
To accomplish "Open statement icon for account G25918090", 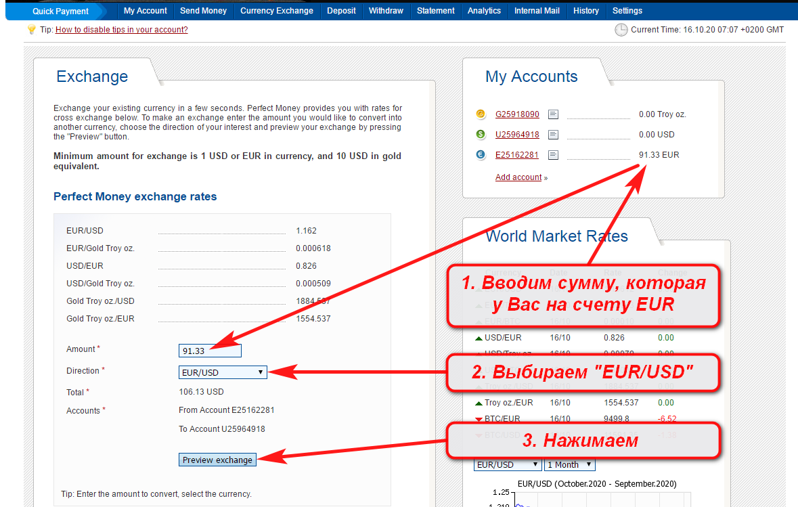I will tap(553, 114).
